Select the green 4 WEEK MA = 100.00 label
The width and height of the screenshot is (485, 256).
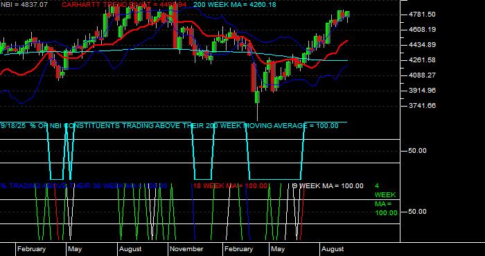click(386, 199)
